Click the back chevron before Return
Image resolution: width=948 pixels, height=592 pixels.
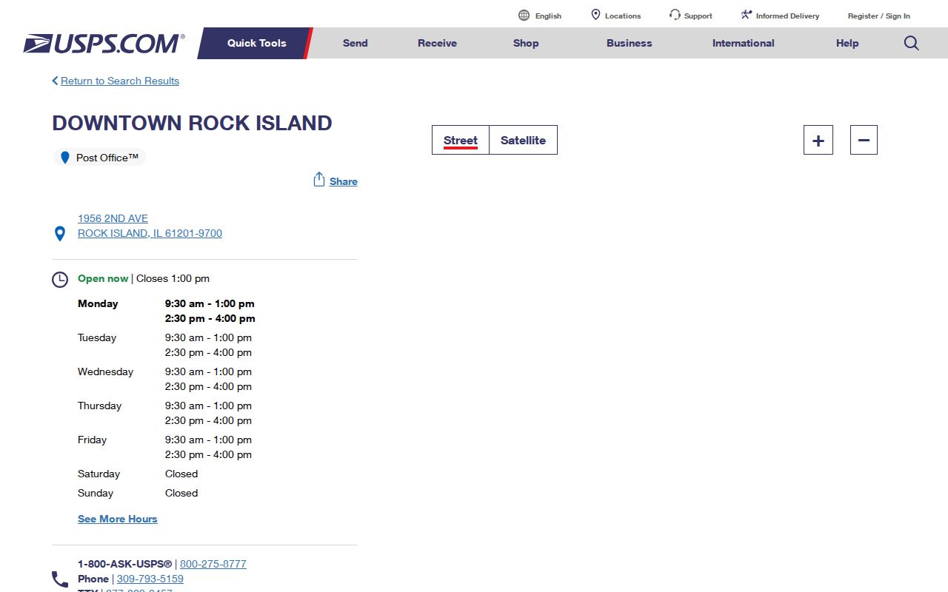55,81
